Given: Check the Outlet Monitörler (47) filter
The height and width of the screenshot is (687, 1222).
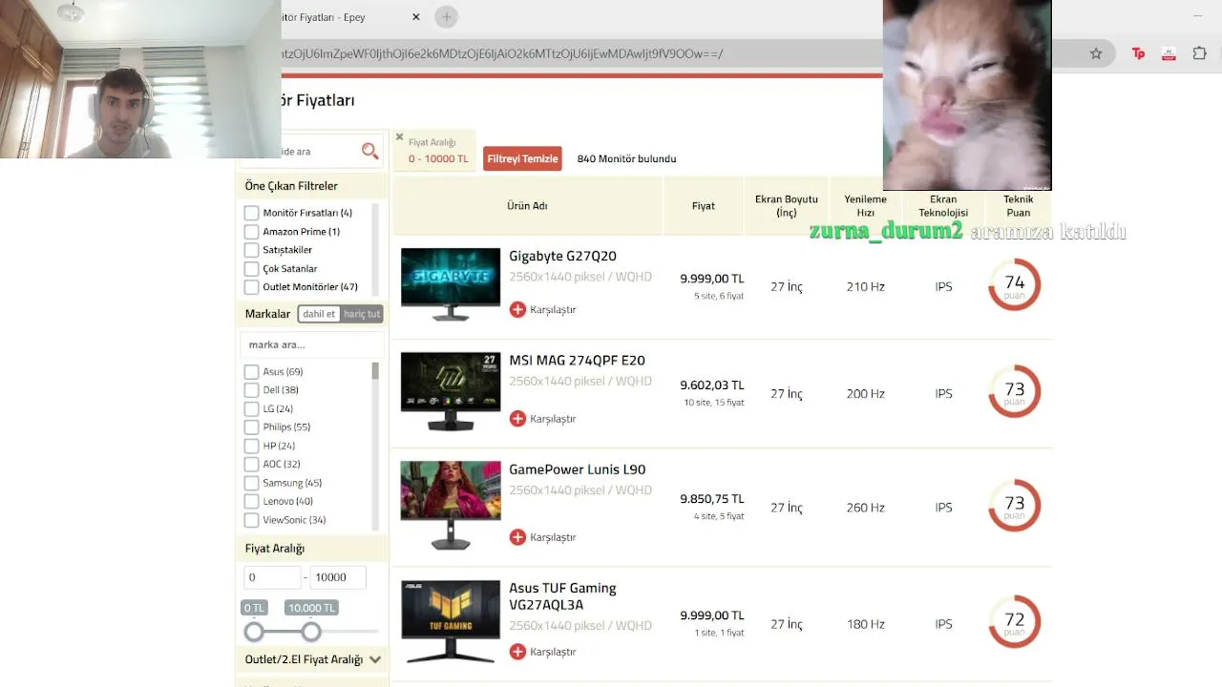Looking at the screenshot, I should tap(251, 287).
